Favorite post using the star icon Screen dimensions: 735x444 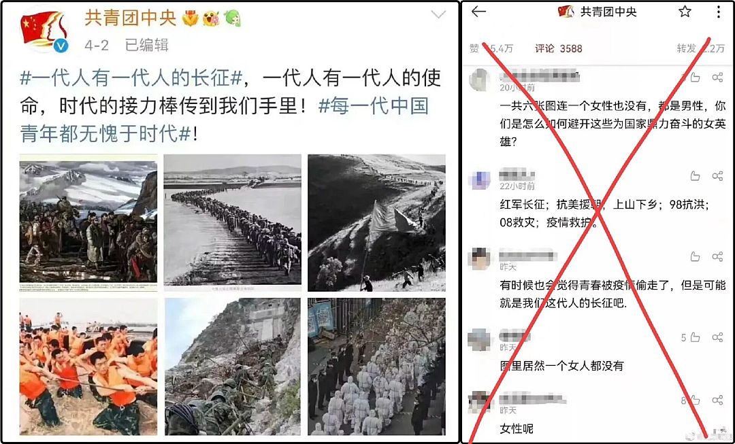[685, 12]
